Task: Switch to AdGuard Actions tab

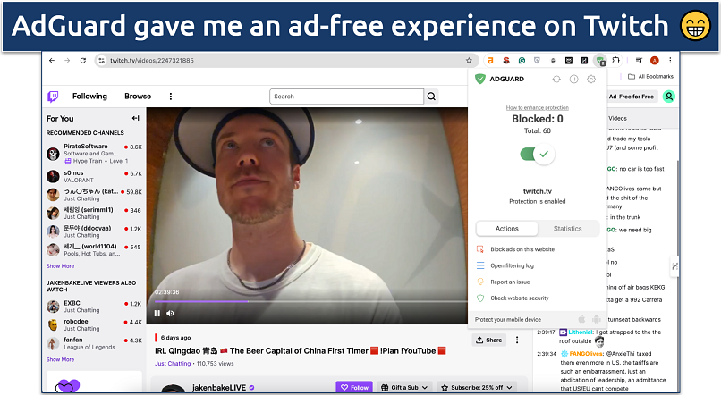Action: (506, 229)
